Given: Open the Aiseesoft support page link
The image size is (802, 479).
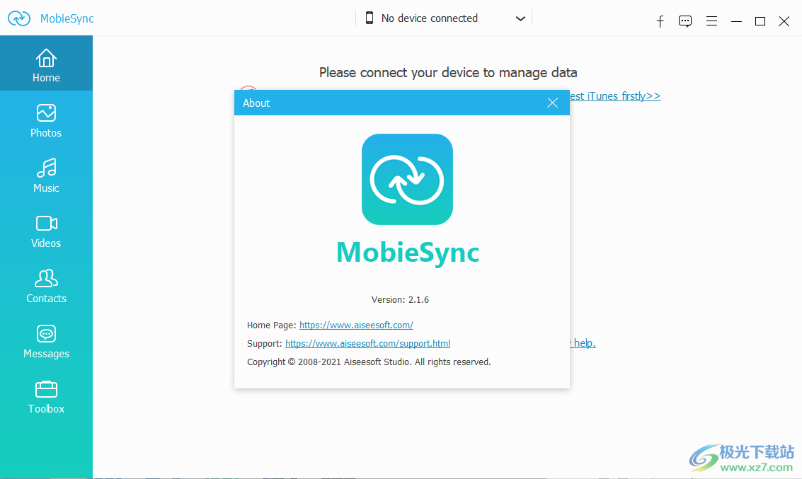Looking at the screenshot, I should pos(367,343).
